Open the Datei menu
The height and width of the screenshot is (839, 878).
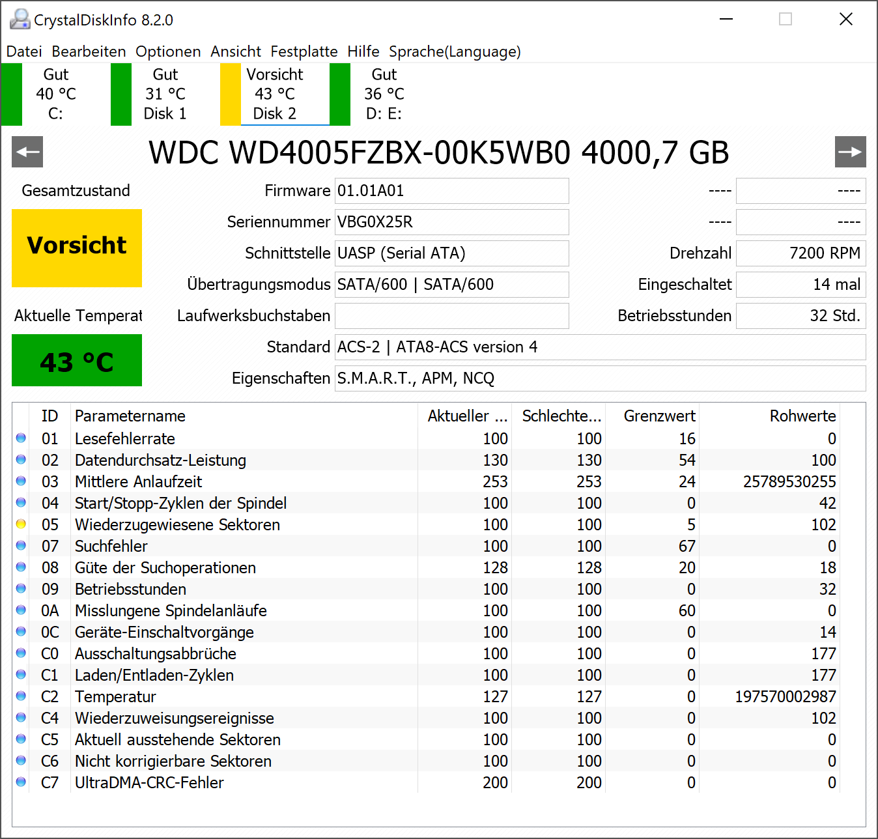[x=24, y=51]
